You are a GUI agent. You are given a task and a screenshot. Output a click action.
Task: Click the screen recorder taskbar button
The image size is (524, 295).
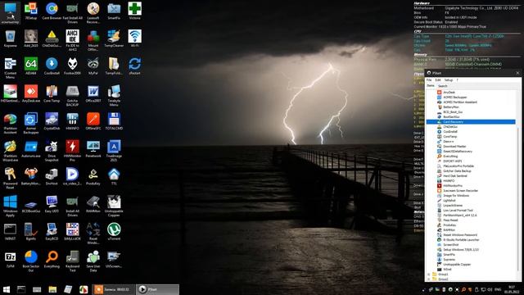tap(113, 289)
